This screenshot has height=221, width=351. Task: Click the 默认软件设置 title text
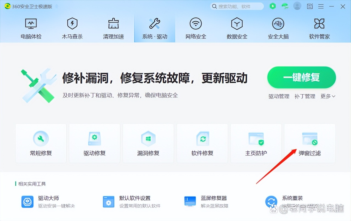(135, 198)
